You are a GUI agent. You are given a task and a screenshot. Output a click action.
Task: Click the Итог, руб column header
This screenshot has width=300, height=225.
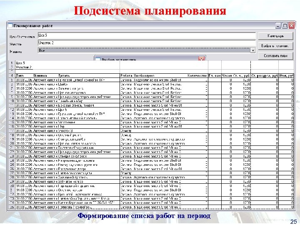[286, 76]
